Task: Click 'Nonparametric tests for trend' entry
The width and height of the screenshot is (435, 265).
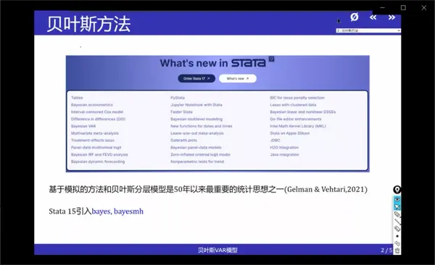Action: pos(197,161)
